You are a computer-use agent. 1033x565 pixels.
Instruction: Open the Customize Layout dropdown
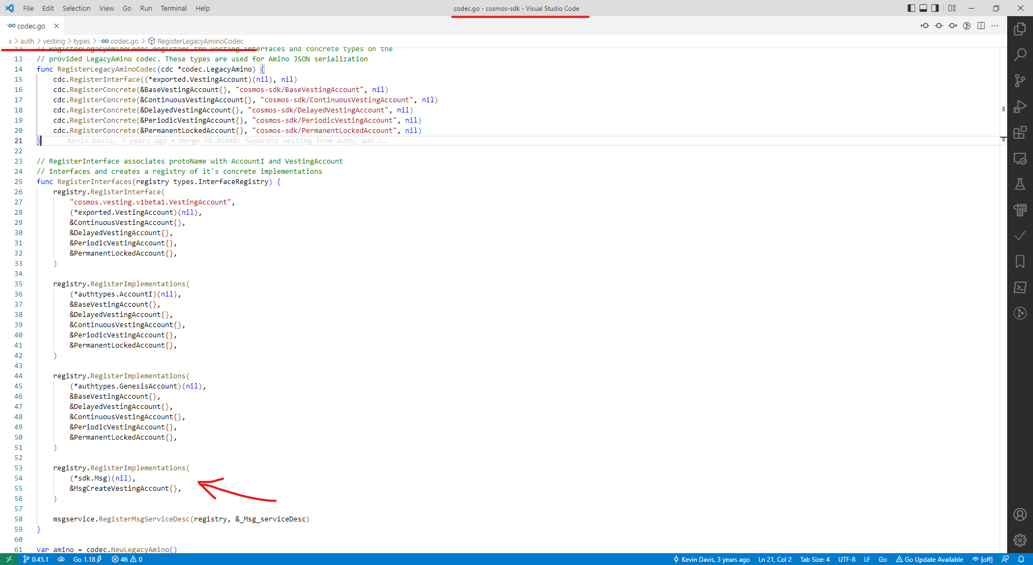click(x=952, y=8)
